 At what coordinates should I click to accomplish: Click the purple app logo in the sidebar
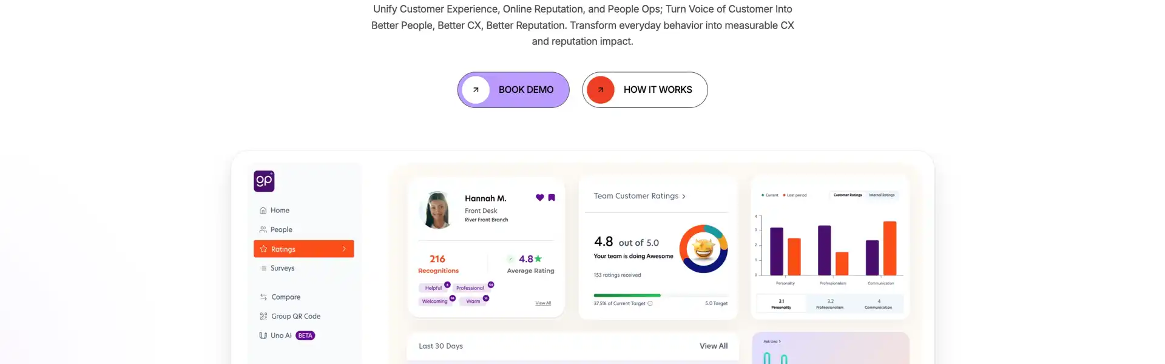coord(264,181)
